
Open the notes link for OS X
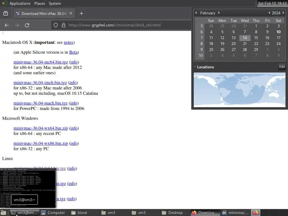coord(68,42)
